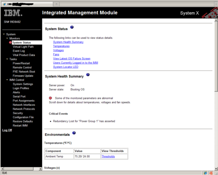Screen dimensions: 218x175
Task: Follow the Fans link
Action: (56, 54)
